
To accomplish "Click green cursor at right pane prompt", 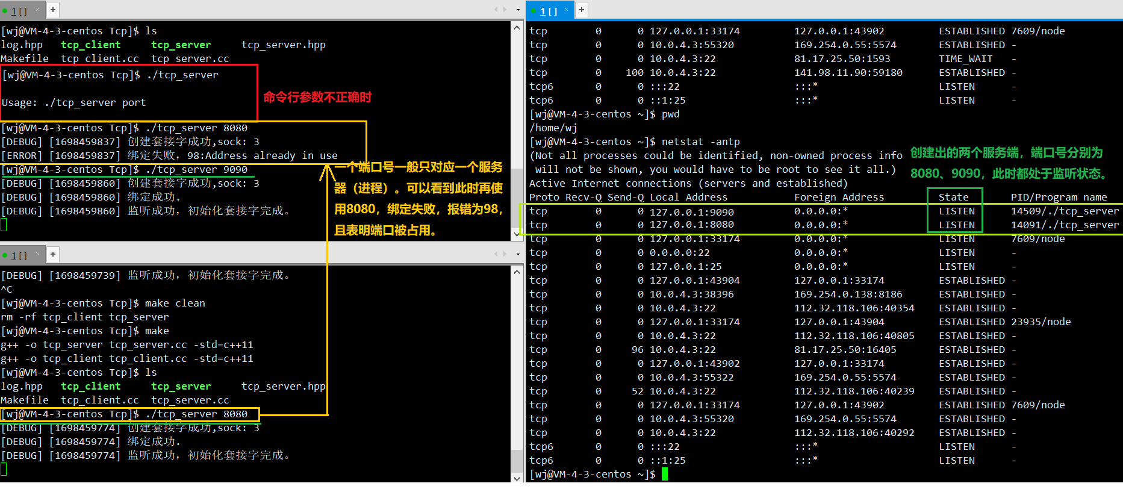I will 665,475.
